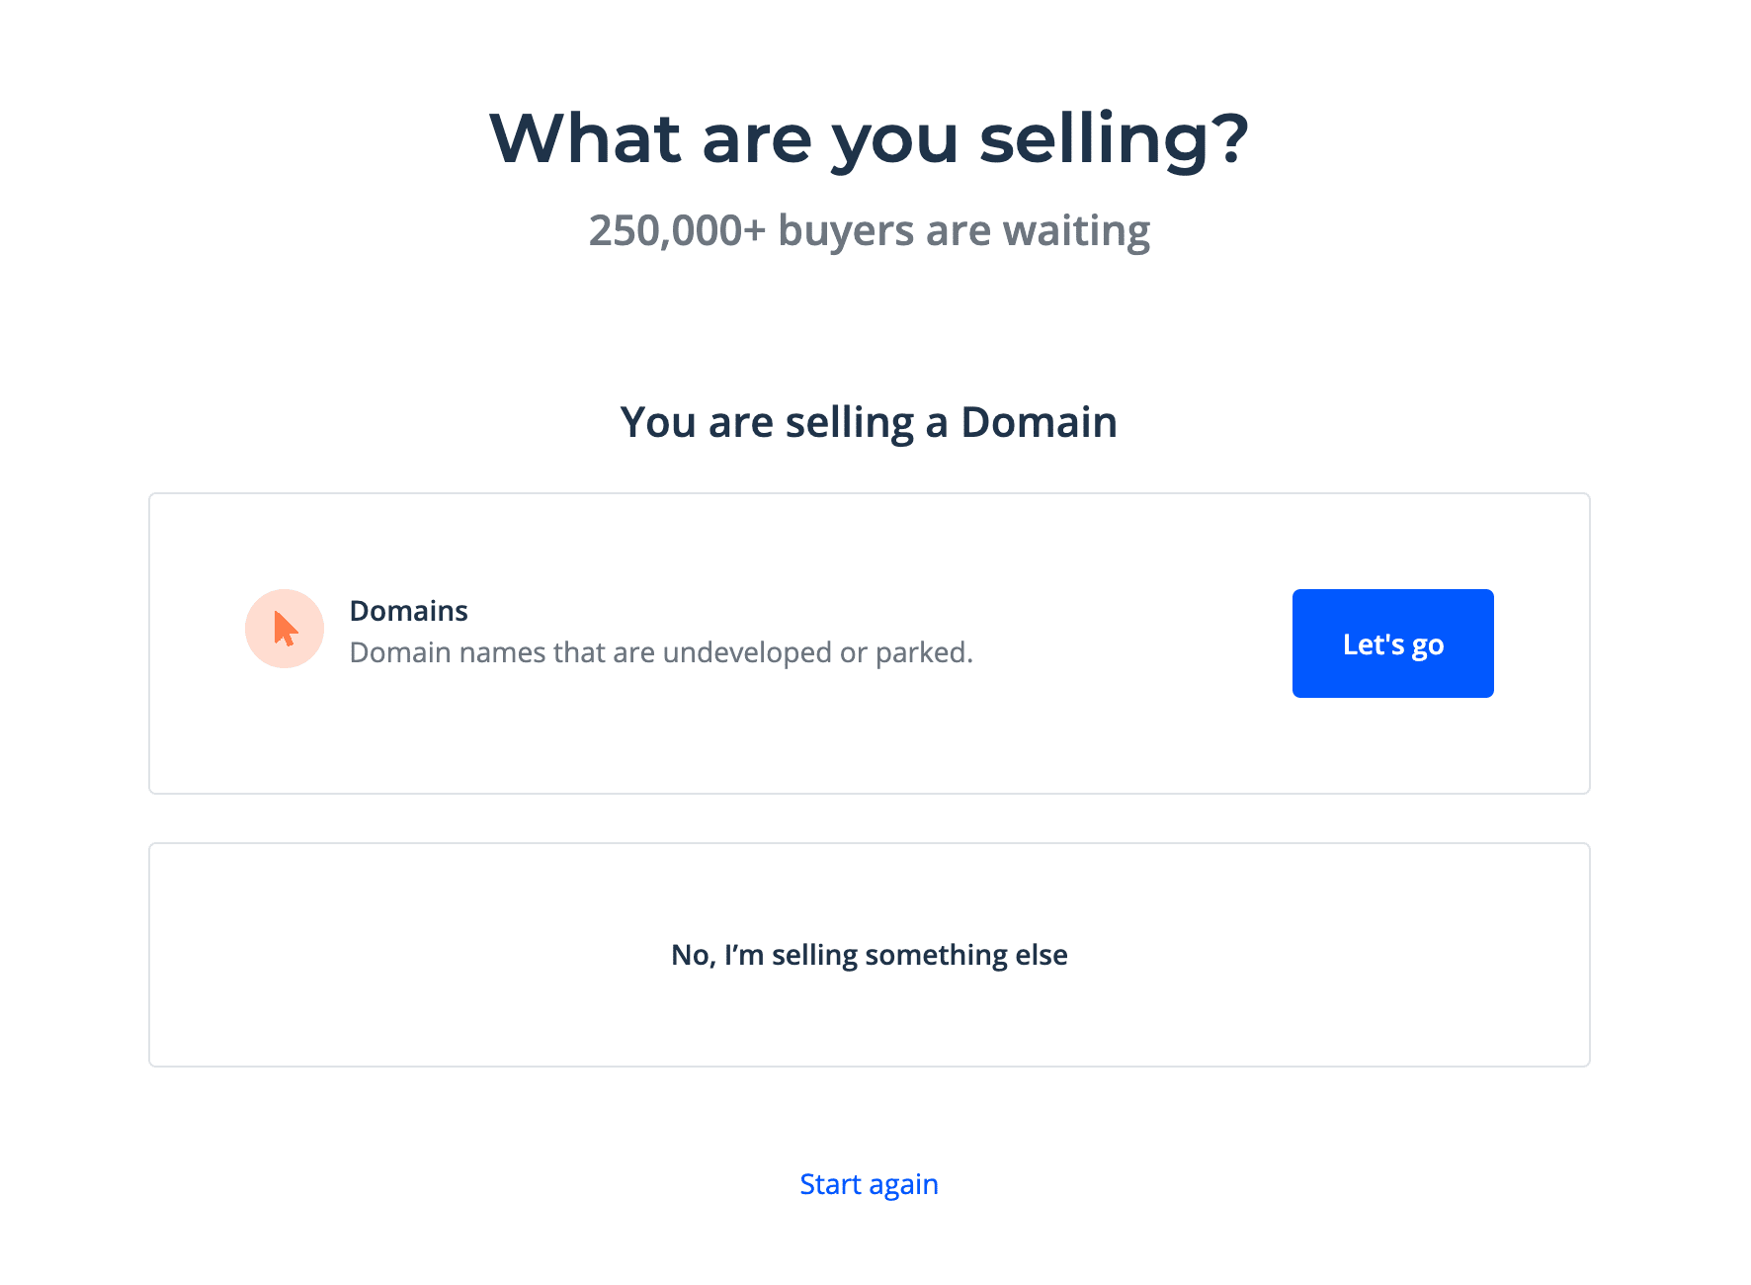
Task: Click the undeveloped or parked description text
Action: (662, 651)
